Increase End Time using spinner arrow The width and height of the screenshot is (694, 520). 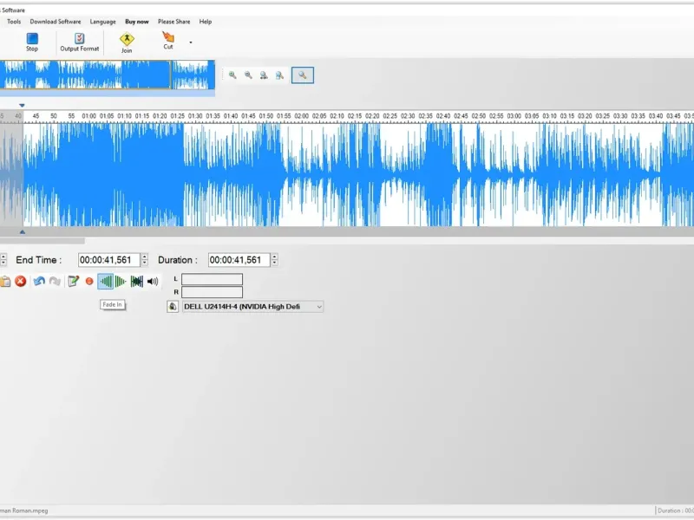click(x=144, y=257)
